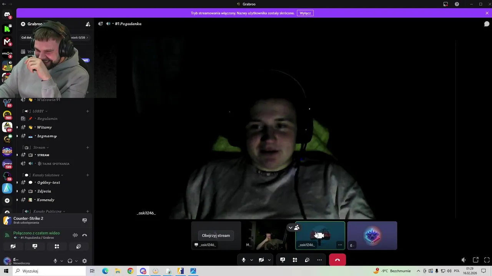Show chat for the voice channel
The width and height of the screenshot is (492, 276).
tap(487, 24)
